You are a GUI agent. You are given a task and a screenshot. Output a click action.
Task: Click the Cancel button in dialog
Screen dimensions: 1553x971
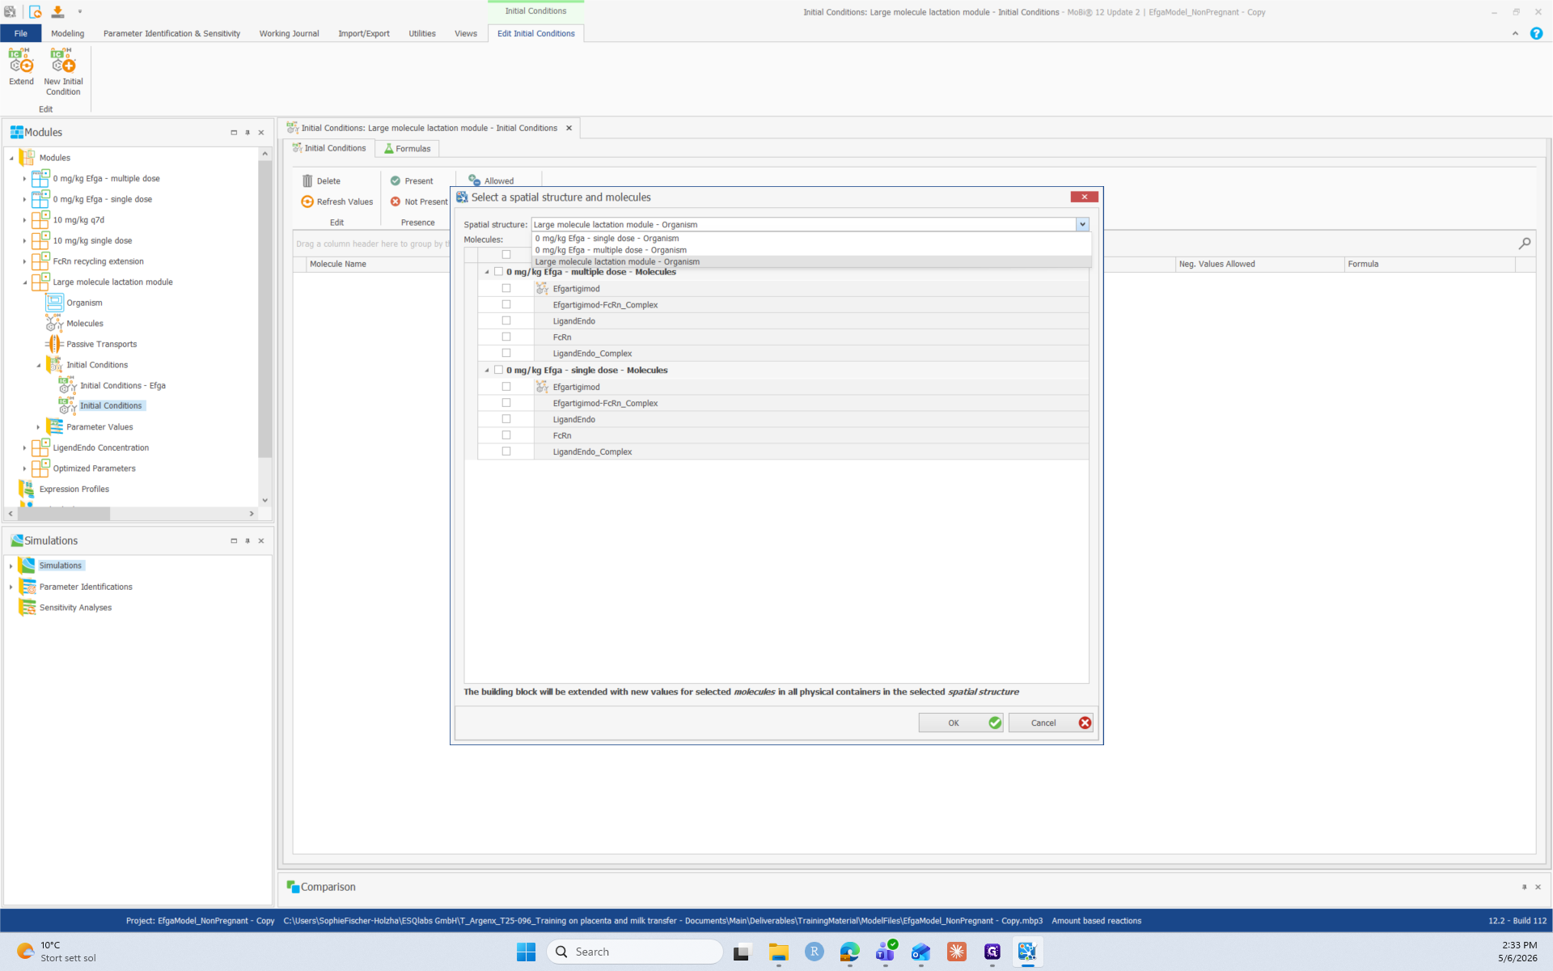[x=1051, y=723]
